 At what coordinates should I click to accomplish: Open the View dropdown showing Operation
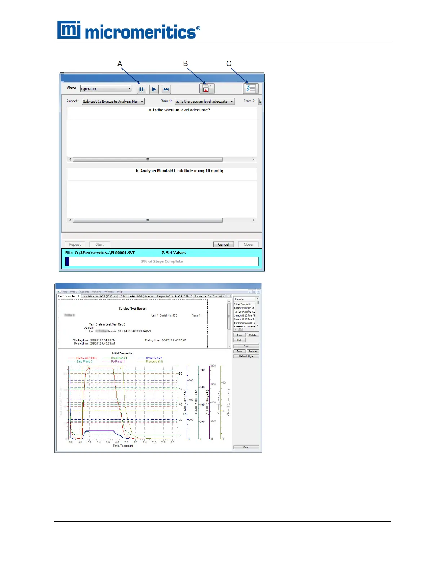106,89
